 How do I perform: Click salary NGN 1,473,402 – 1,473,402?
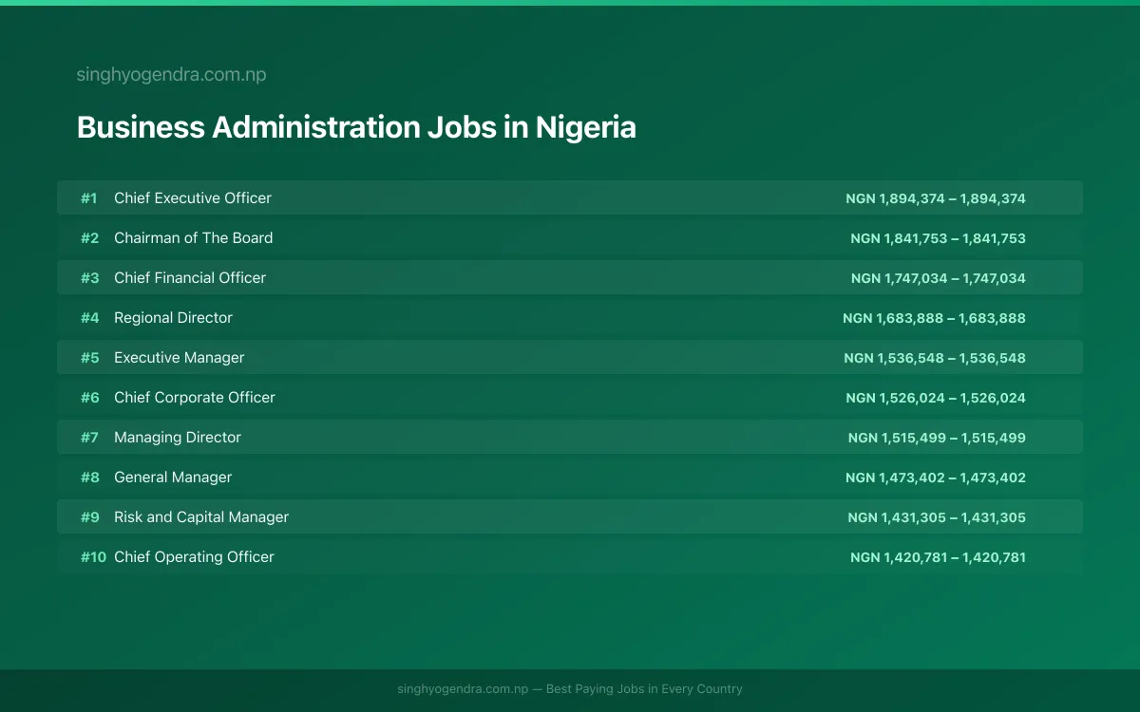pos(936,478)
